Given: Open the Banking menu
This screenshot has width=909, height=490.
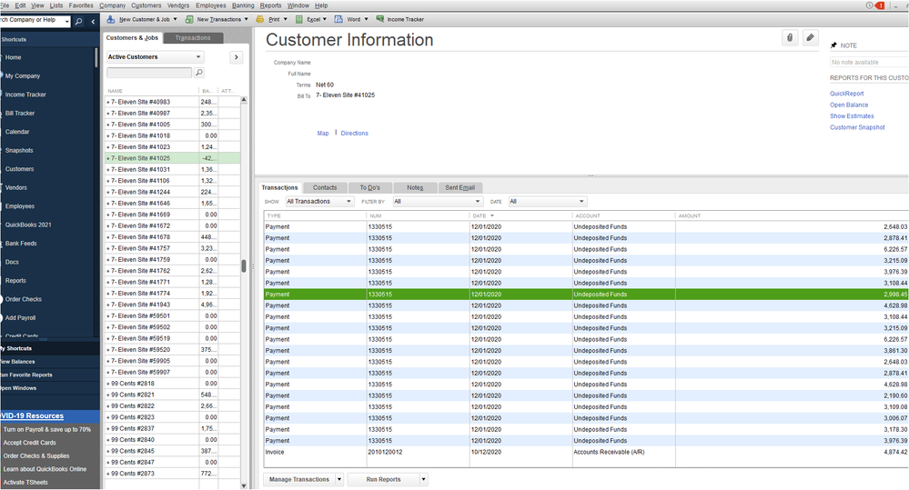Looking at the screenshot, I should [243, 5].
